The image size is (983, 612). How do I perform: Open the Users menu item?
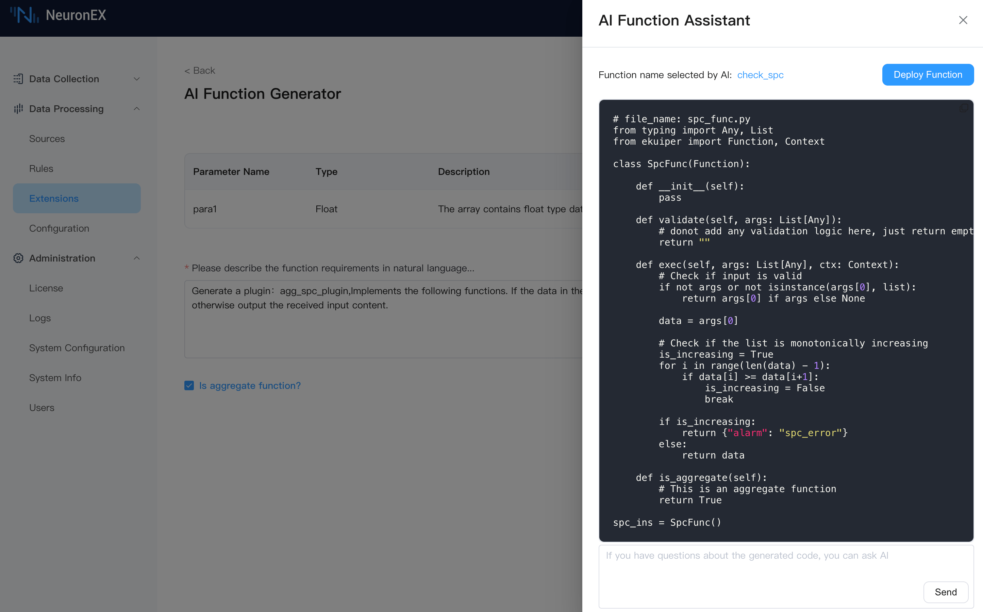[x=42, y=408]
